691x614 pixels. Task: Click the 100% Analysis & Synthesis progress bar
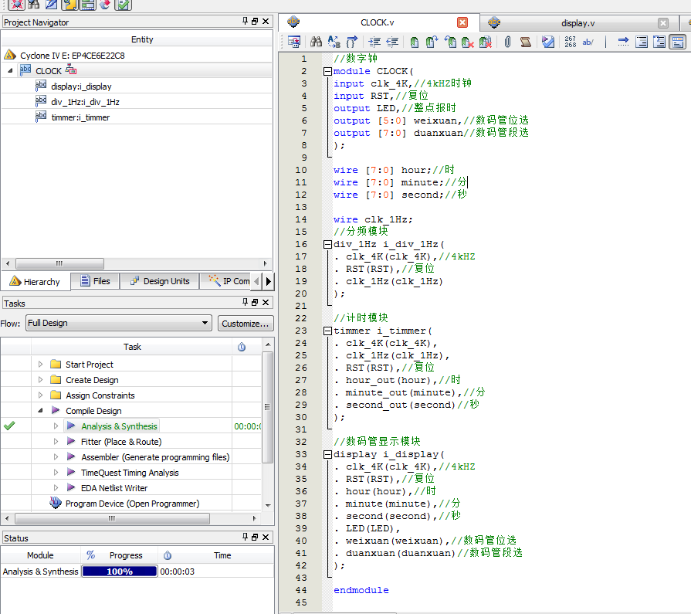(120, 572)
